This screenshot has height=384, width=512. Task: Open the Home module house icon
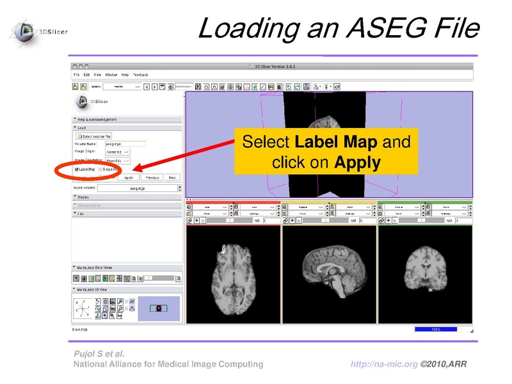(206, 87)
